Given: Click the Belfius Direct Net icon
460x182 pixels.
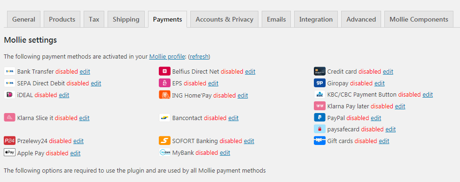Looking at the screenshot, I should 164,71.
